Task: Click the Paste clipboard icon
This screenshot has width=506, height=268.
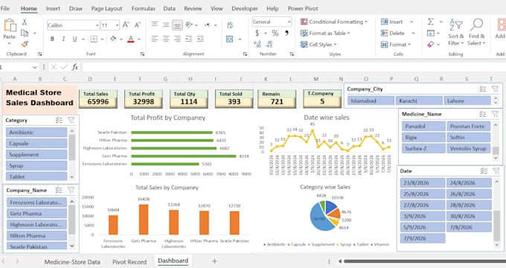Action: point(10,25)
